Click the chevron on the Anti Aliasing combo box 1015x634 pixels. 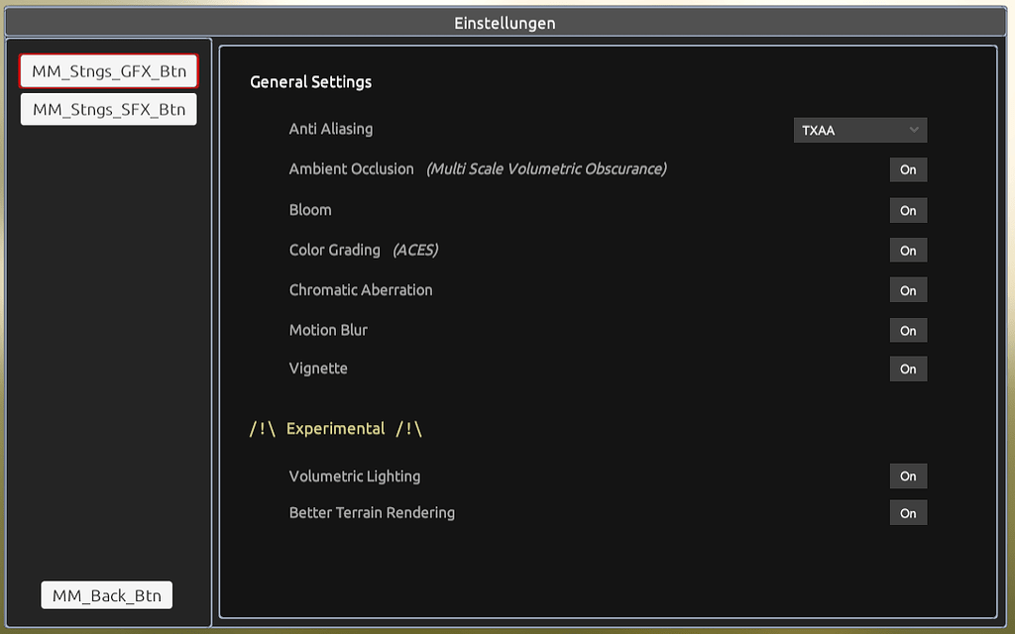tap(916, 130)
